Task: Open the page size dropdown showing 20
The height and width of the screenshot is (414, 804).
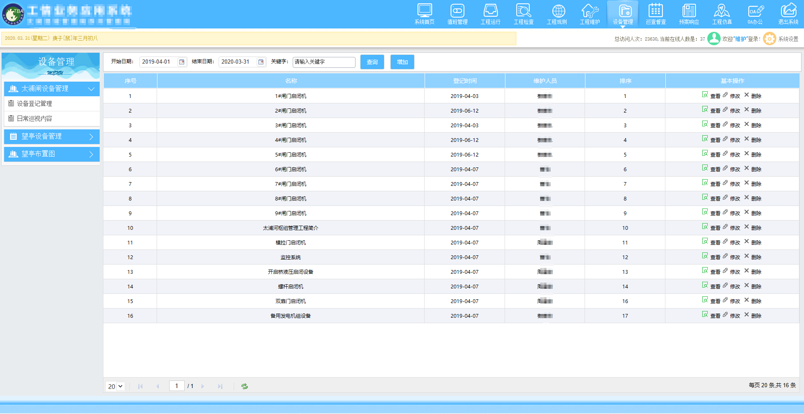Action: coord(115,386)
